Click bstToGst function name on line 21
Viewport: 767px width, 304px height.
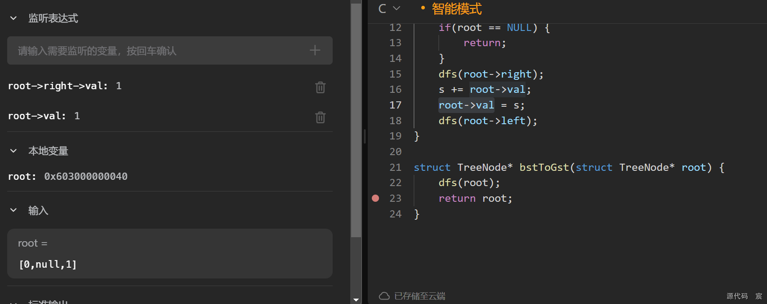point(544,167)
